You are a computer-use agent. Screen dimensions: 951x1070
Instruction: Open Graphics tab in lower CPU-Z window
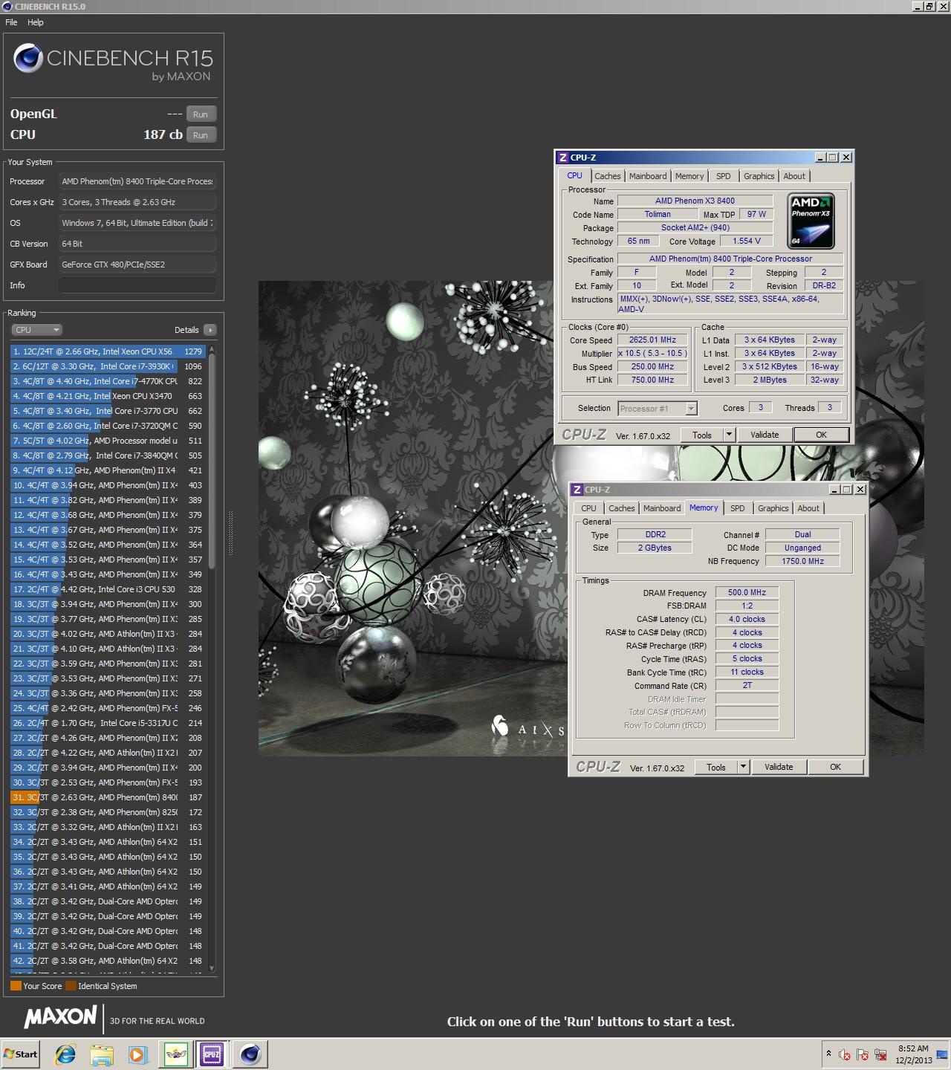tap(773, 508)
